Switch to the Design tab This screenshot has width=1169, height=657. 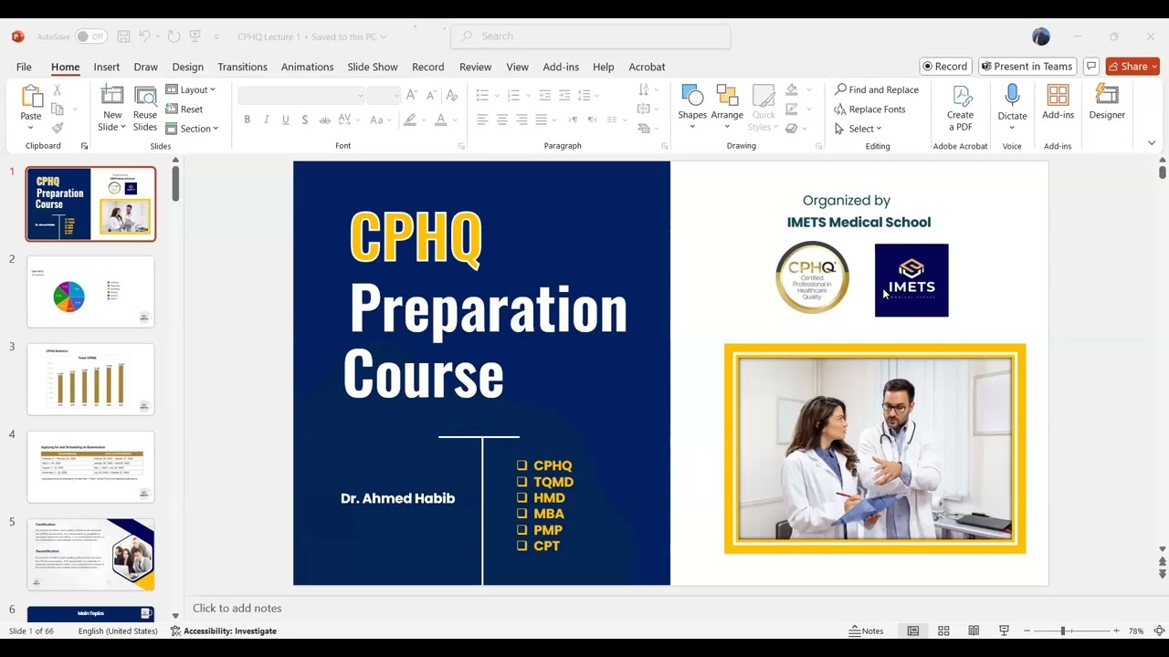187,67
